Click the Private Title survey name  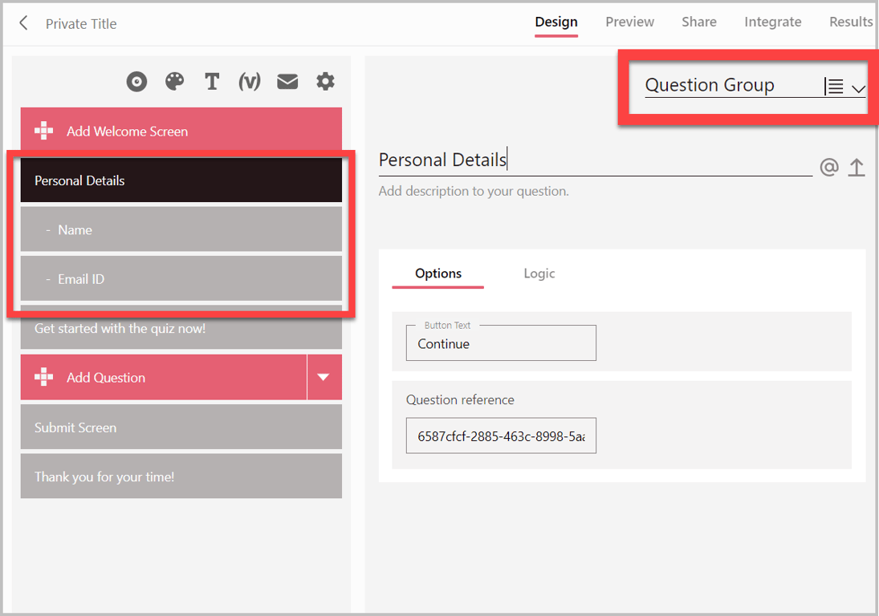point(81,24)
